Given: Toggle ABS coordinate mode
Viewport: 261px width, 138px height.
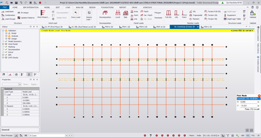Looking at the screenshot, I should pyautogui.click(x=243, y=135).
